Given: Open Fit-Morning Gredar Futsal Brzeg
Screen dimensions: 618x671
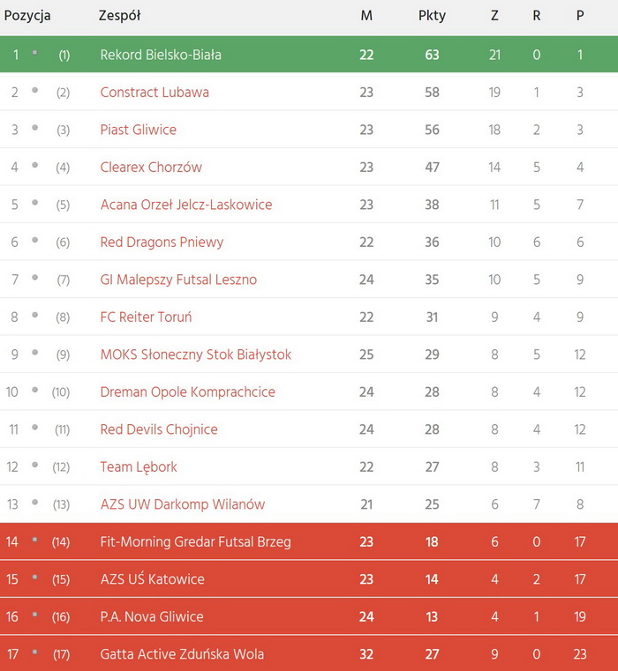Looking at the screenshot, I should point(195,542).
